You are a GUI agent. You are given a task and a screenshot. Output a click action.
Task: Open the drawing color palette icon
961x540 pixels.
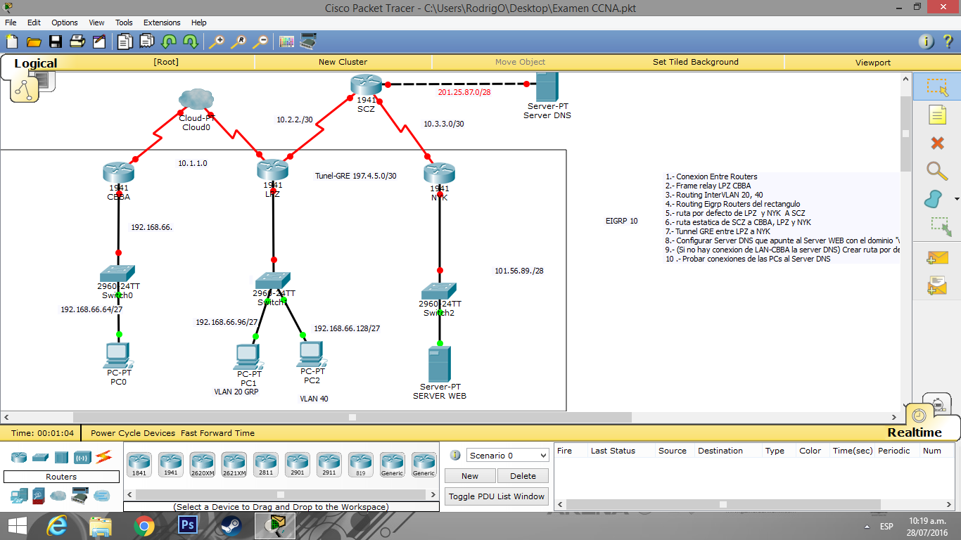(x=286, y=41)
